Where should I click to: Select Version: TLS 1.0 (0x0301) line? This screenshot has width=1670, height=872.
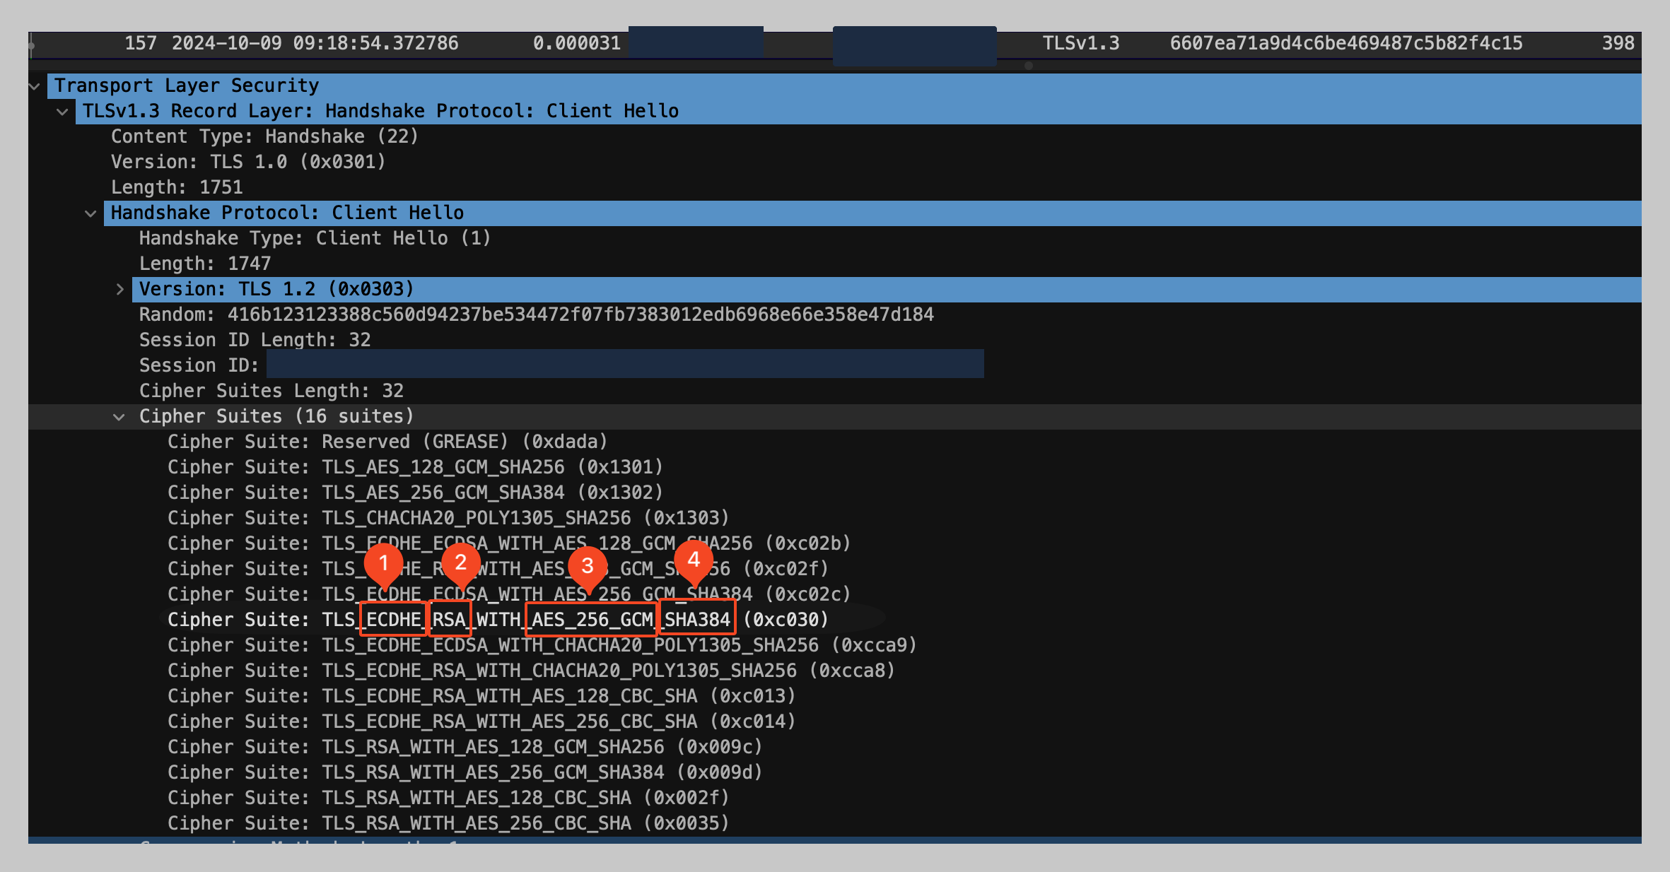tap(248, 162)
